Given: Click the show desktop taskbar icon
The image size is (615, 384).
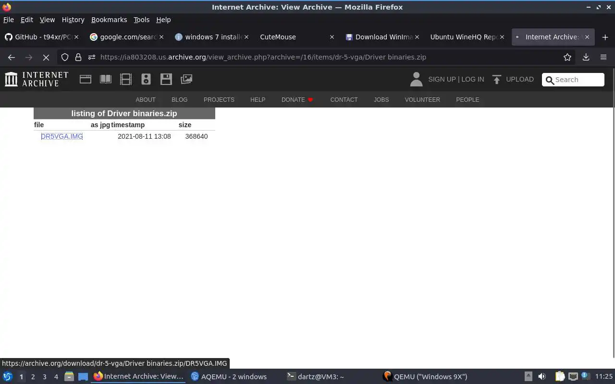Looking at the screenshot, I should tap(83, 376).
